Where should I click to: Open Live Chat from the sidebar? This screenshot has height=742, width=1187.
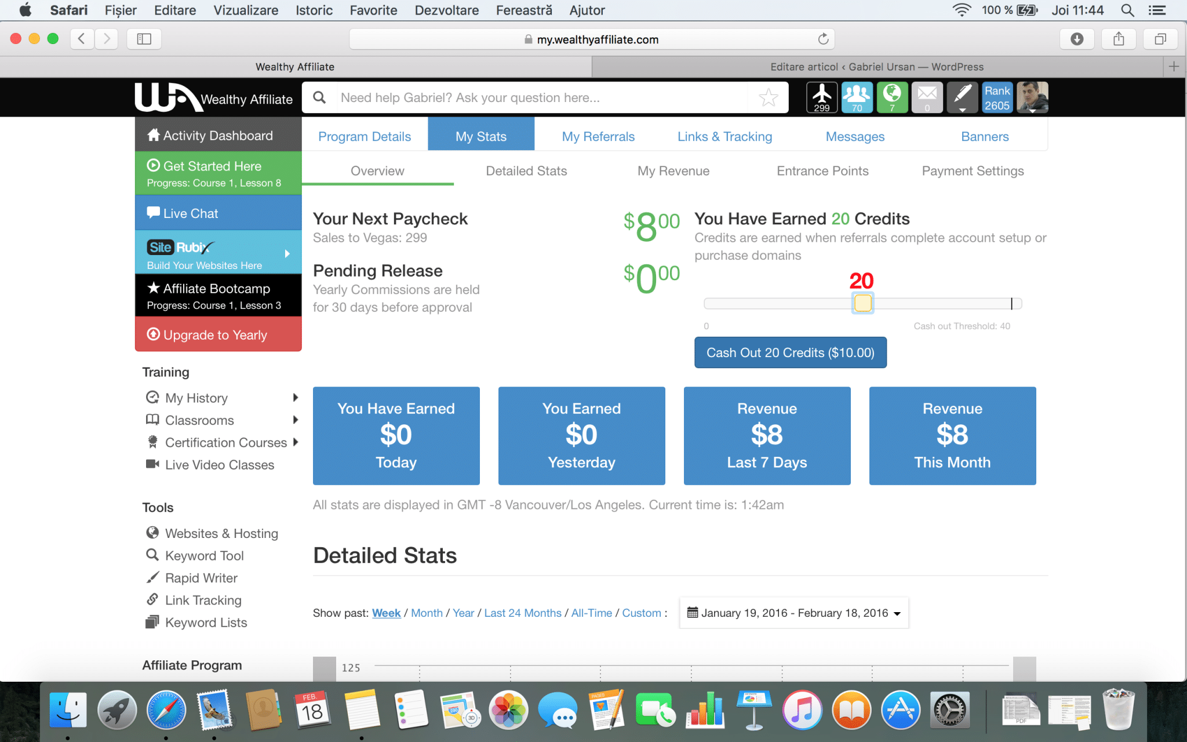(219, 213)
